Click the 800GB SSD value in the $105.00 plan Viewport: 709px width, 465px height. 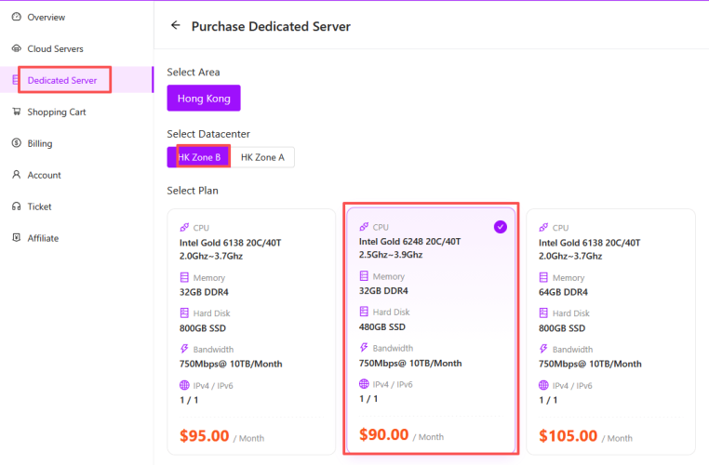562,328
